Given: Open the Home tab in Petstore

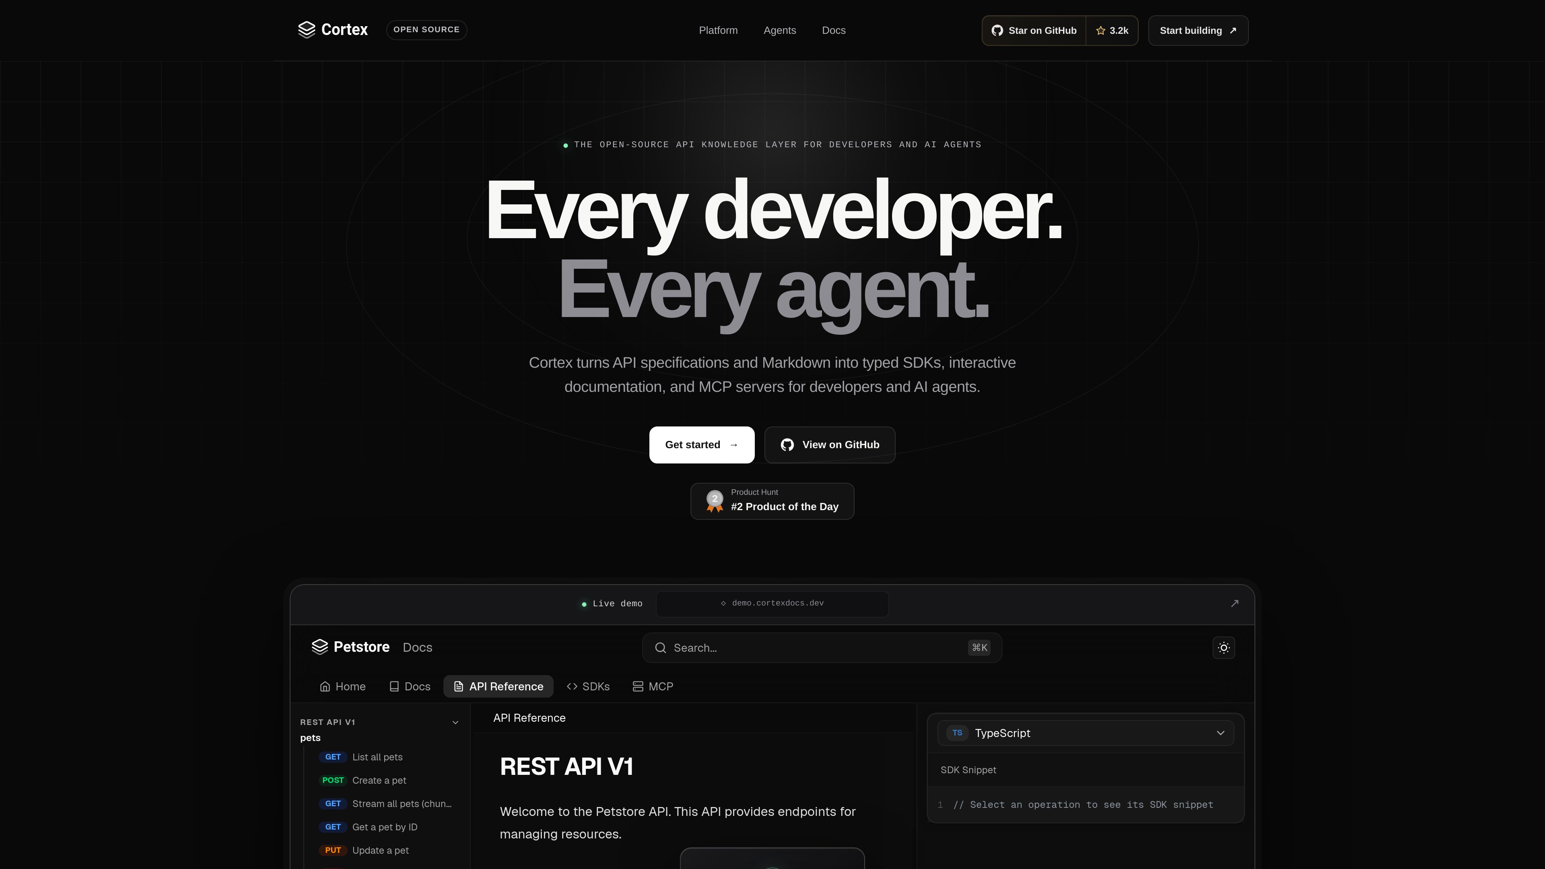Looking at the screenshot, I should 342,687.
